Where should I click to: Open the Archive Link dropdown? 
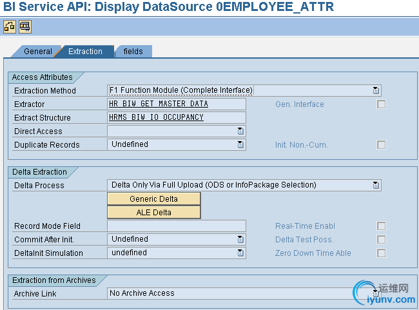(x=376, y=293)
